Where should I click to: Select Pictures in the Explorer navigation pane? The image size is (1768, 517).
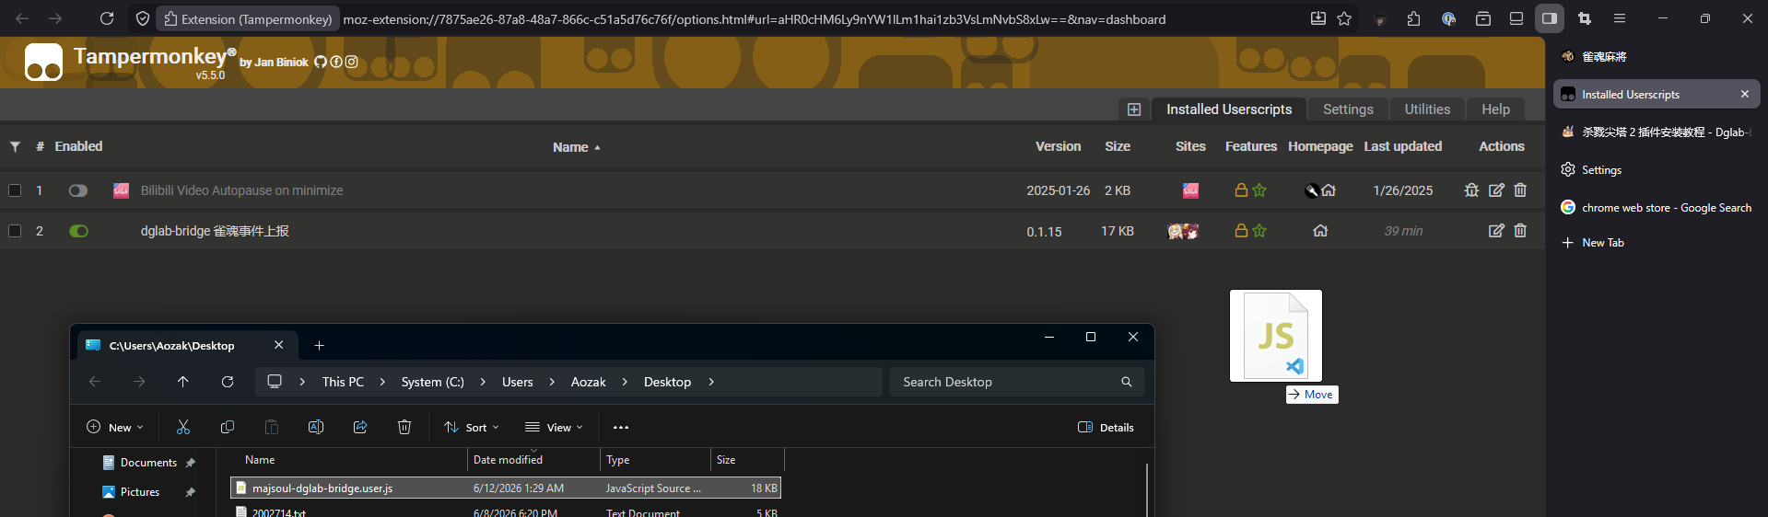pos(140,492)
